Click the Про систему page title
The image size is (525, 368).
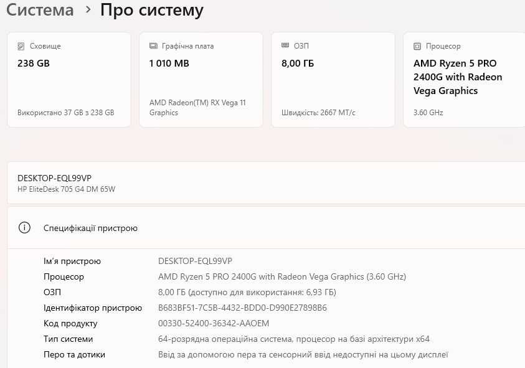[x=151, y=10]
